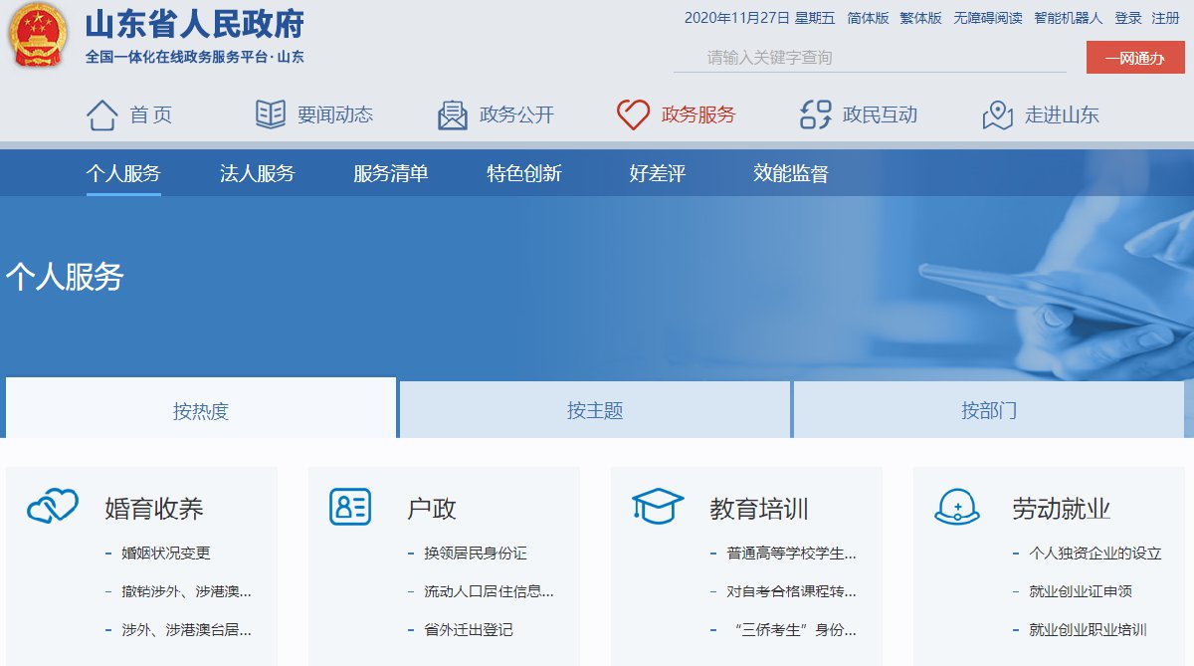Click the house icon for 首页
Screen dimensions: 1194x666
tap(102, 114)
